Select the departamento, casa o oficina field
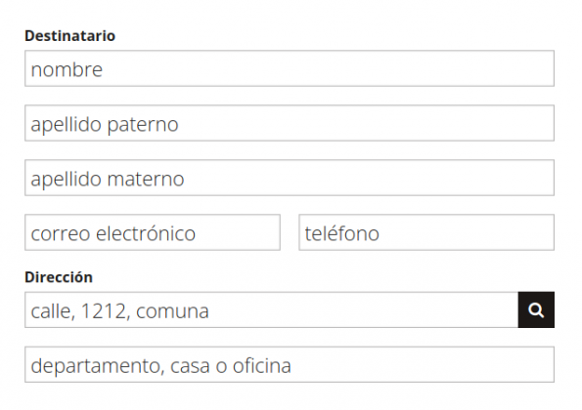Screen dimensions: 582x410 (x=290, y=364)
